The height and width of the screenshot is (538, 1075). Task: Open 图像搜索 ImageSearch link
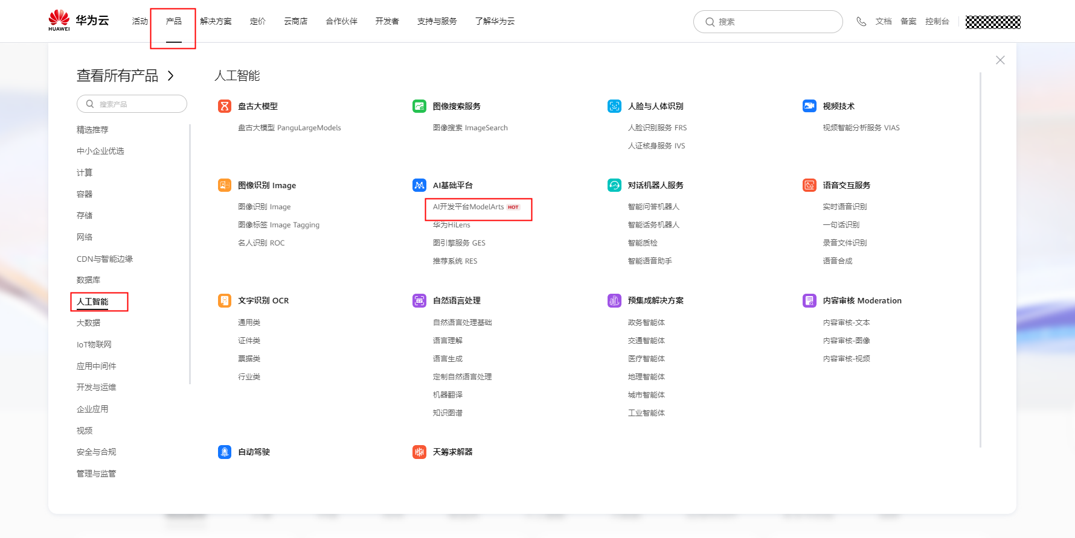(x=470, y=128)
